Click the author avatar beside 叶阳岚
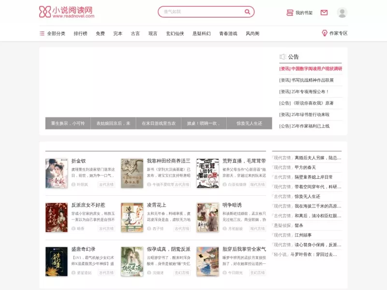 point(74,185)
